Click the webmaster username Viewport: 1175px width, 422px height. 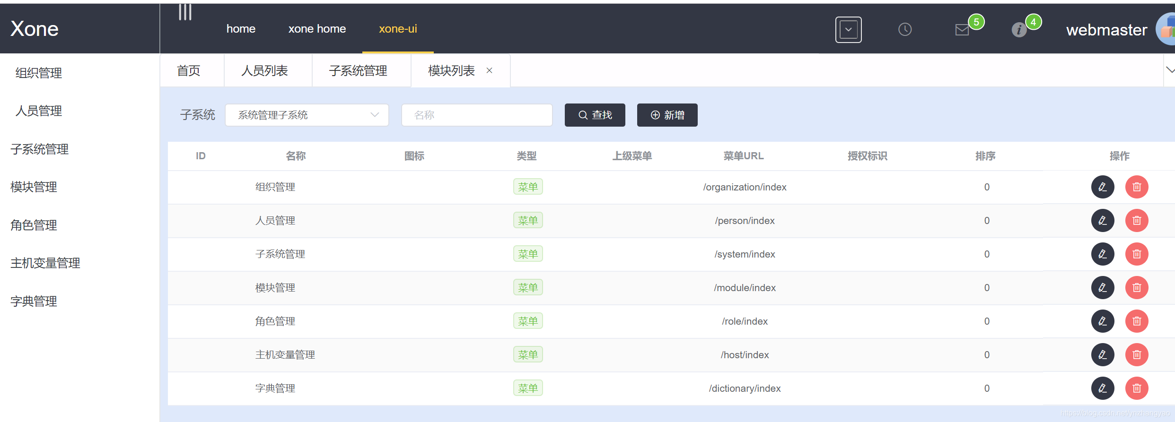(1106, 30)
